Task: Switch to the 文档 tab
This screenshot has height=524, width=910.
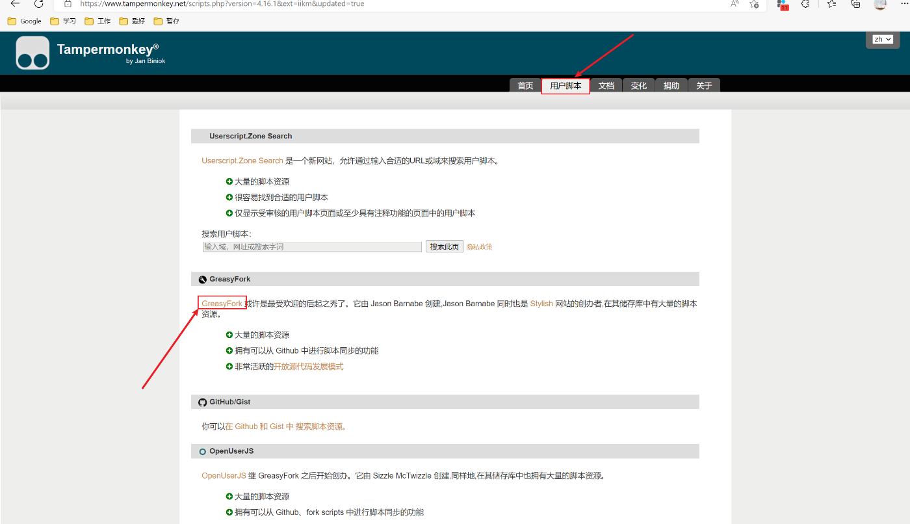Action: coord(606,86)
